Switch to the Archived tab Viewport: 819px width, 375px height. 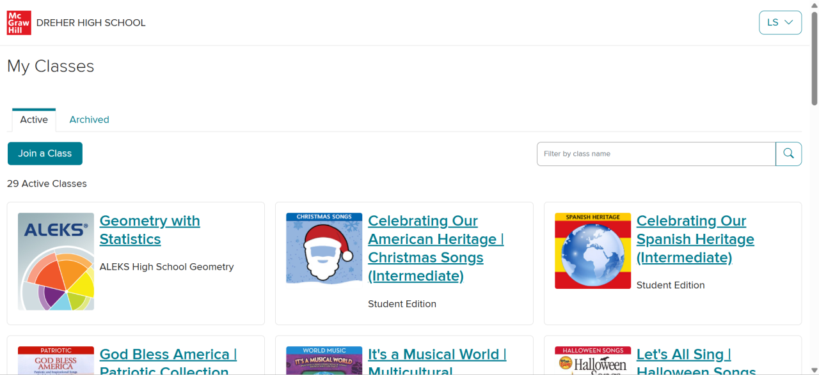point(89,119)
